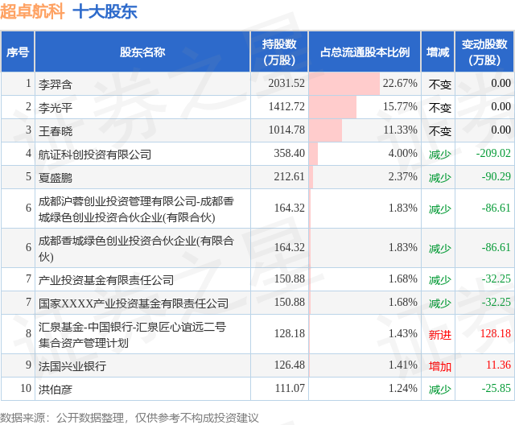Click shareholder name 李羿含
515x425 pixels.
(x=56, y=84)
